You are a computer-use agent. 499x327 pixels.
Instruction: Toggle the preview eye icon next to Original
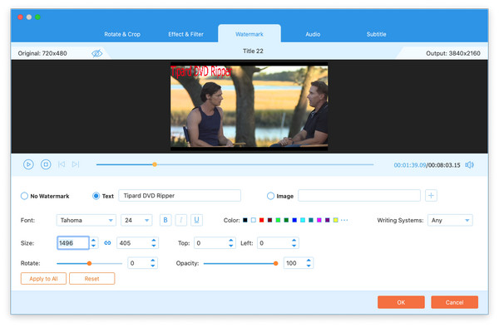[97, 53]
